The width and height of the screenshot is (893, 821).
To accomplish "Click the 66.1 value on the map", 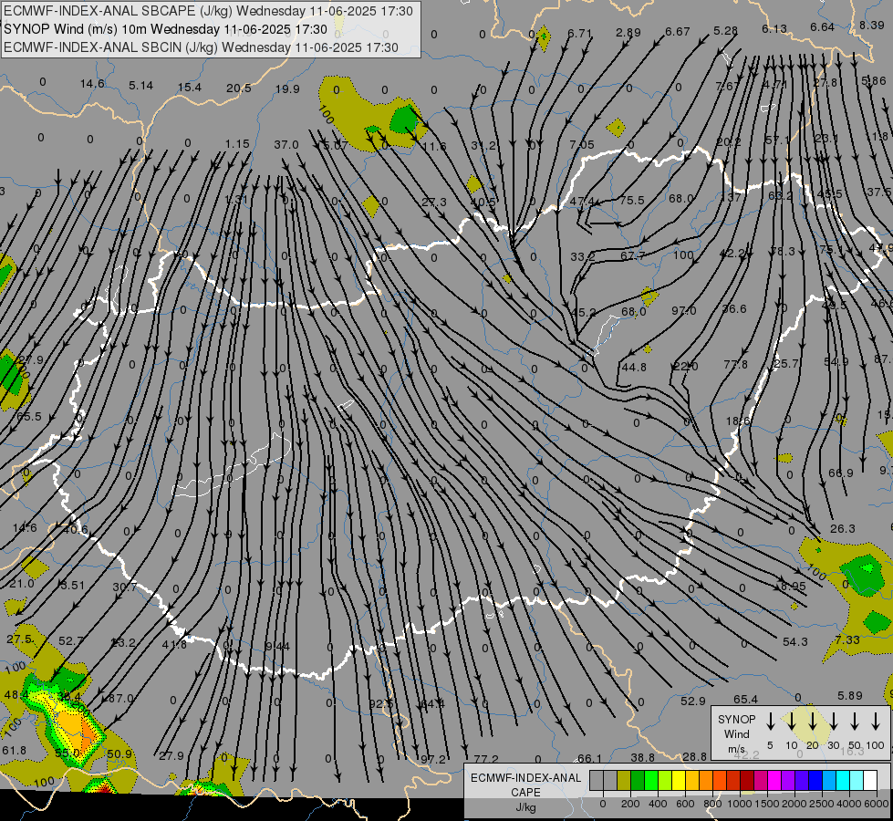I will pyautogui.click(x=589, y=758).
